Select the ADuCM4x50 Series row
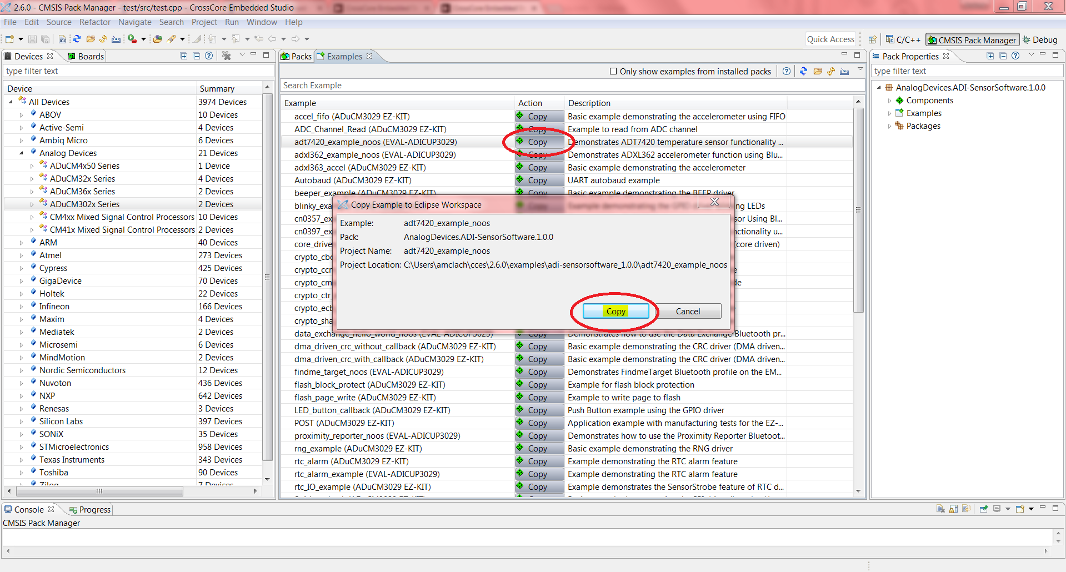The height and width of the screenshot is (572, 1066). pyautogui.click(x=133, y=166)
